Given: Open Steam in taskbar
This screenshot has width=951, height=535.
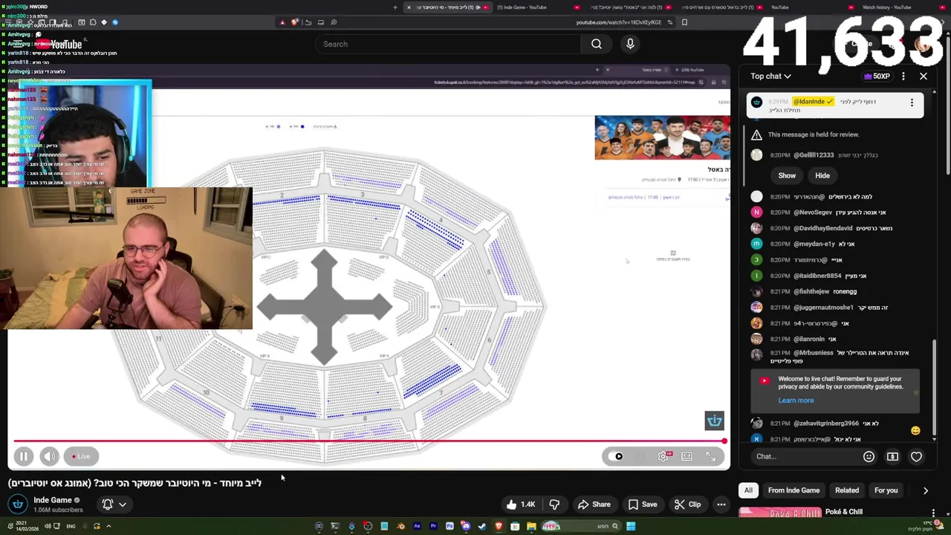Looking at the screenshot, I should [482, 526].
